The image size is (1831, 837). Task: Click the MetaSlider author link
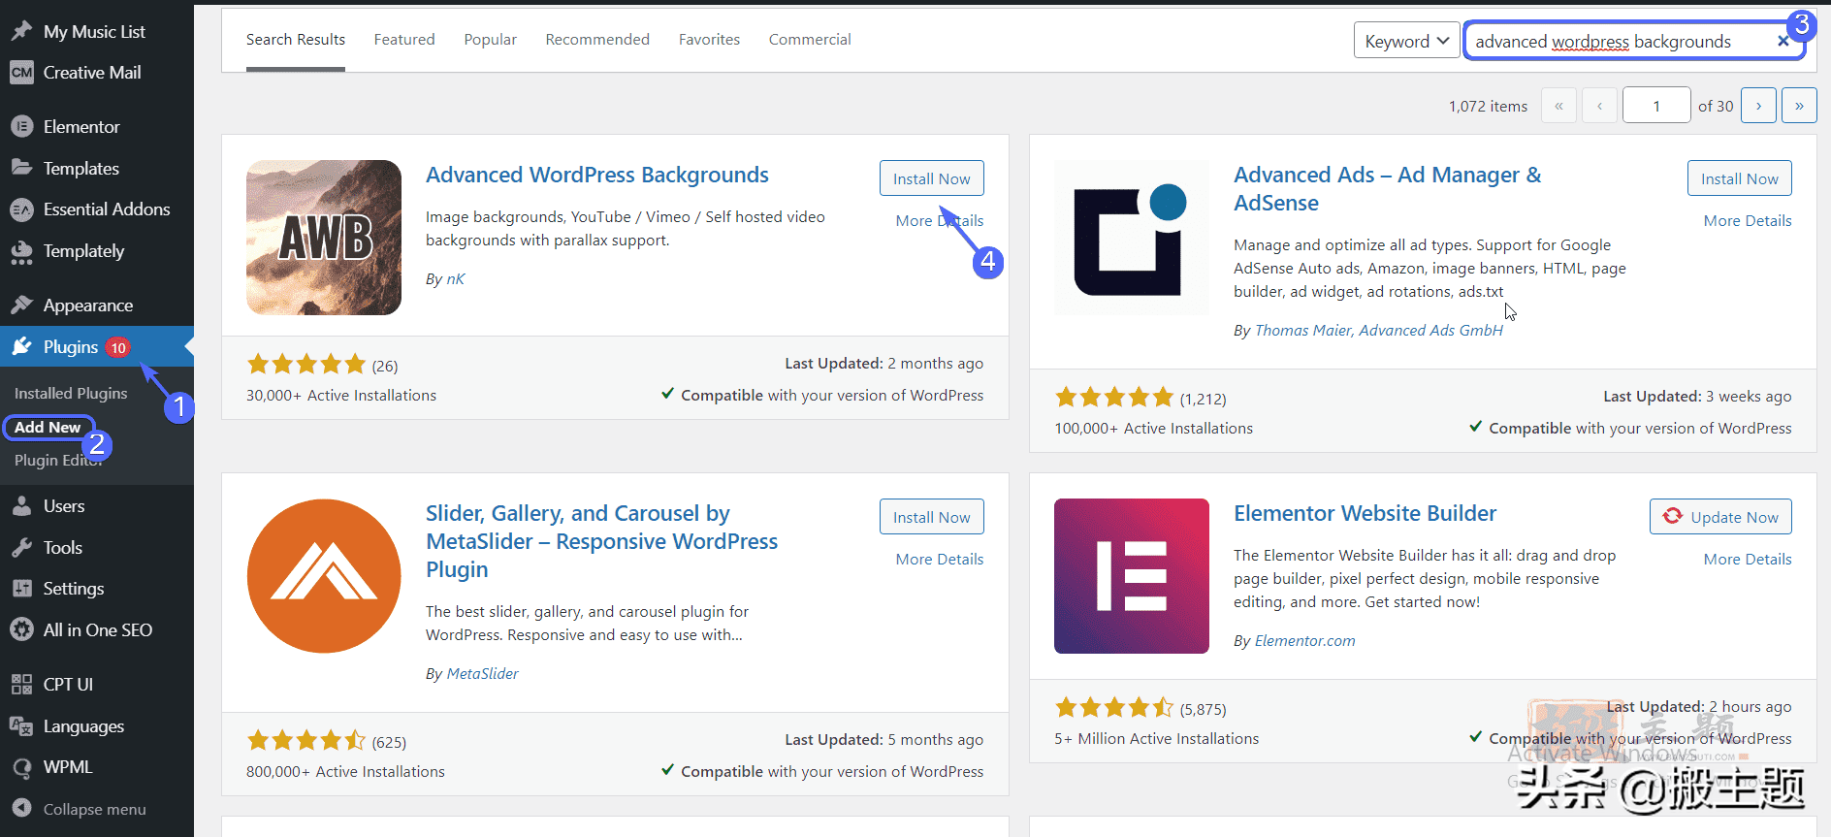tap(483, 674)
